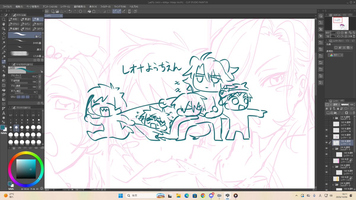Select the 水彩 sub tool group
Image resolution: width=356 pixels, height=200 pixels.
tap(14, 20)
